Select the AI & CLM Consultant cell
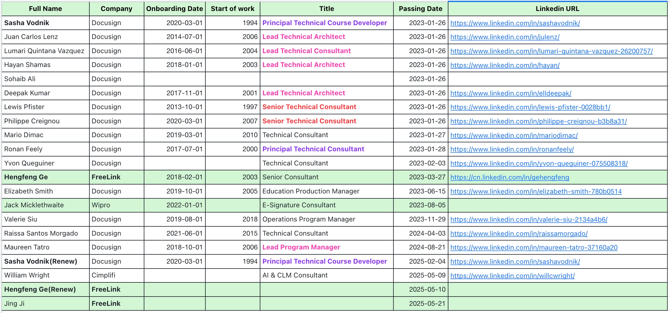The height and width of the screenshot is (313, 670). click(327, 275)
